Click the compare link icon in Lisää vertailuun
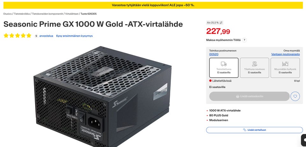The width and height of the screenshot is (306, 147). [x=244, y=130]
